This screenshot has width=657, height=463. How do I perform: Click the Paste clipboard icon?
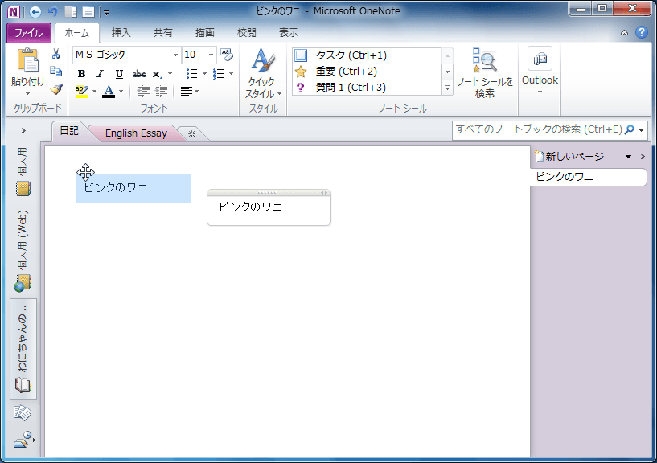coord(27,61)
